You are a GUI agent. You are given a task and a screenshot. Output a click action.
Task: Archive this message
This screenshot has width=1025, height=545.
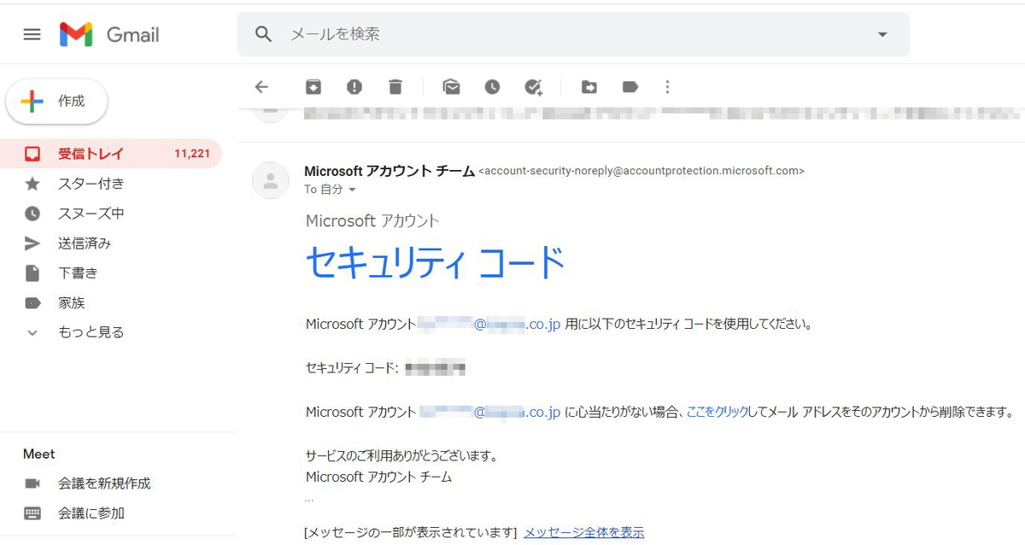pos(313,86)
